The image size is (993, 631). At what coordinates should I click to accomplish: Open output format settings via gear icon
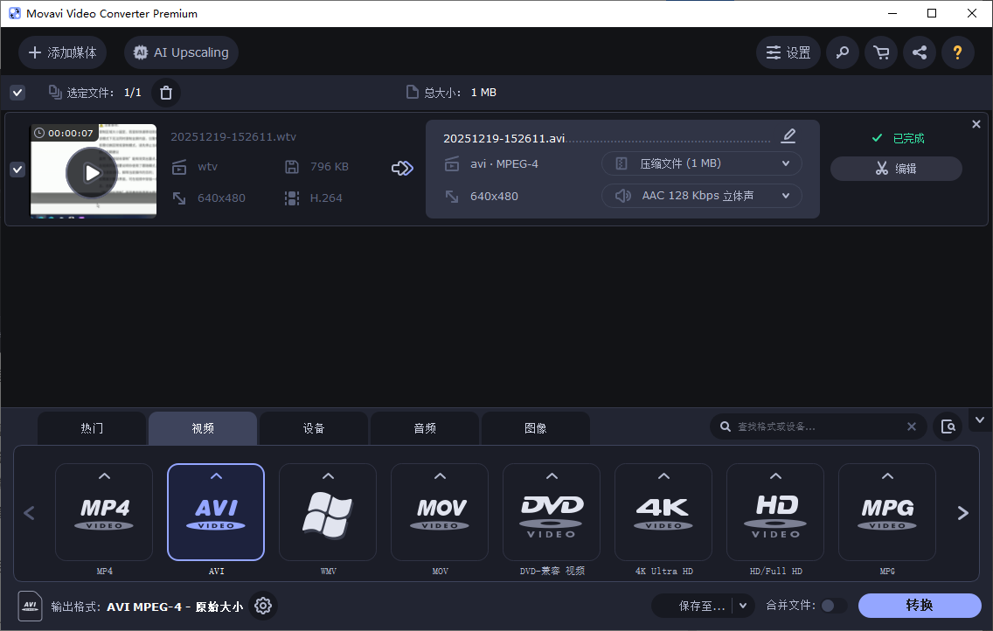pyautogui.click(x=263, y=606)
